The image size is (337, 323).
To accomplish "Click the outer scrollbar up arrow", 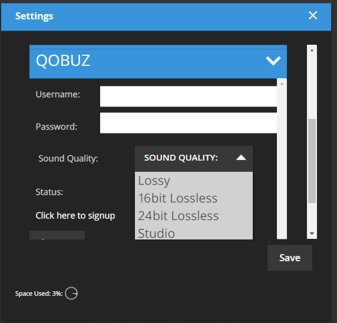I will tap(312, 50).
